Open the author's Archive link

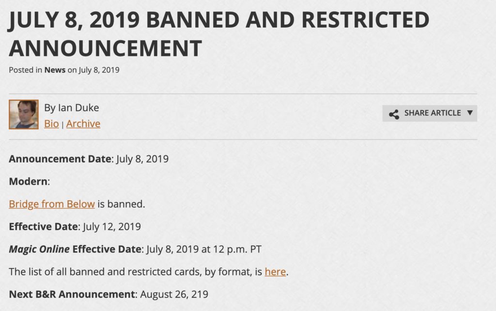83,124
